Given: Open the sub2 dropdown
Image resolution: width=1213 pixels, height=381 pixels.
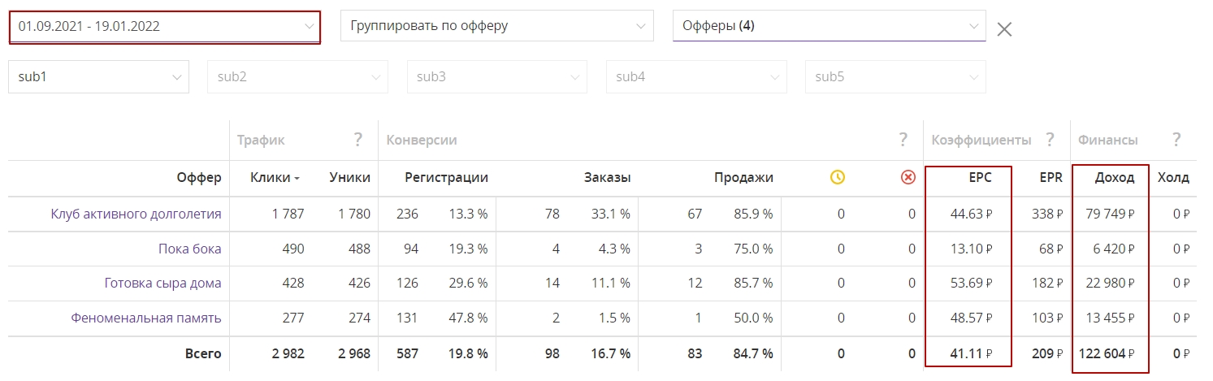Looking at the screenshot, I should pyautogui.click(x=297, y=77).
